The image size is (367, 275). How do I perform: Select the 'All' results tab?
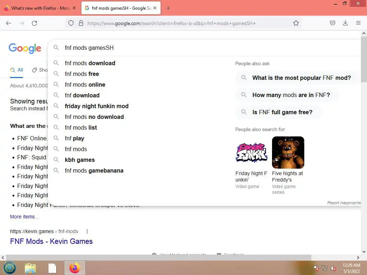pos(16,70)
